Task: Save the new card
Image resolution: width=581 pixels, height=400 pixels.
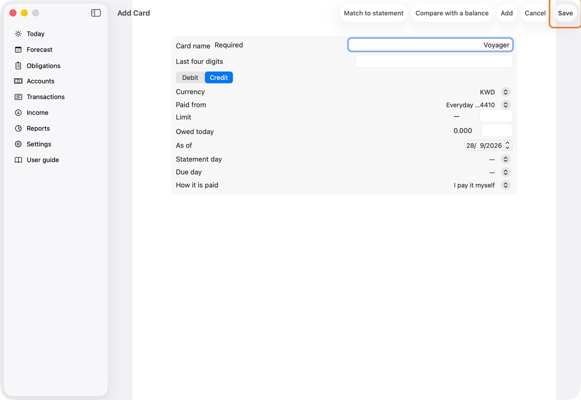Action: (x=565, y=13)
